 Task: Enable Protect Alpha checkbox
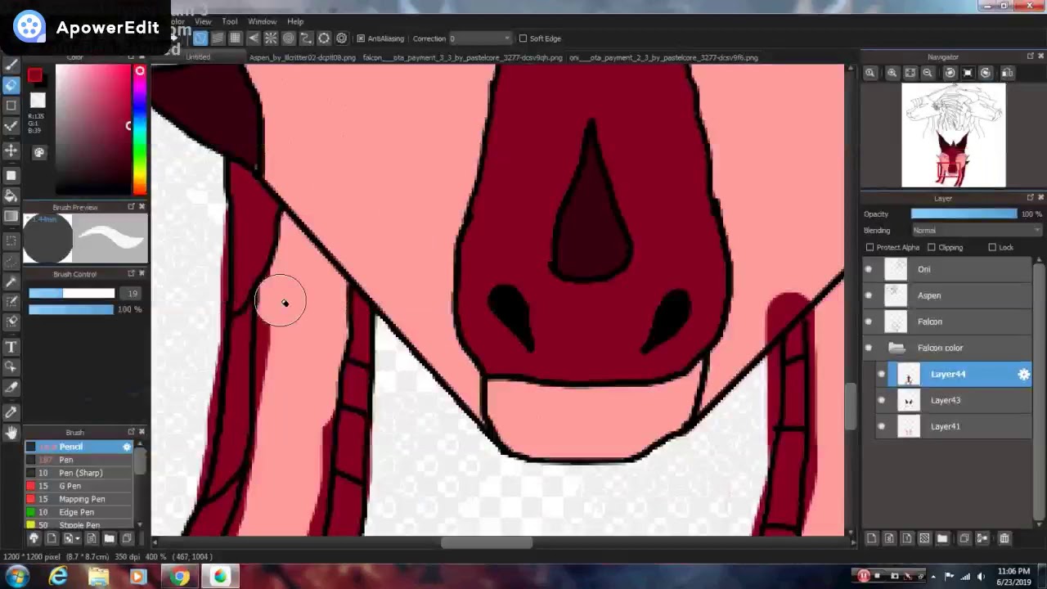tap(870, 247)
